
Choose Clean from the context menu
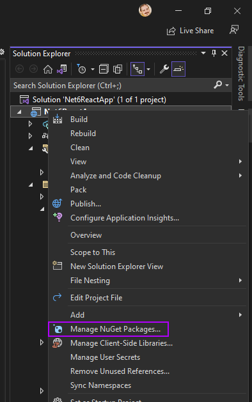(148, 148)
